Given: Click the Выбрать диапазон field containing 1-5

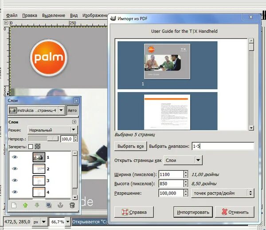Looking at the screenshot, I should 223,146.
